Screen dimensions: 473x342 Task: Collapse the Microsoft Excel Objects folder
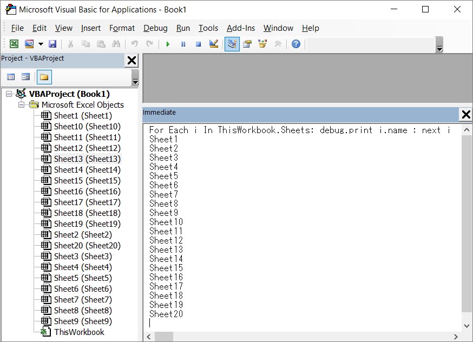[21, 105]
